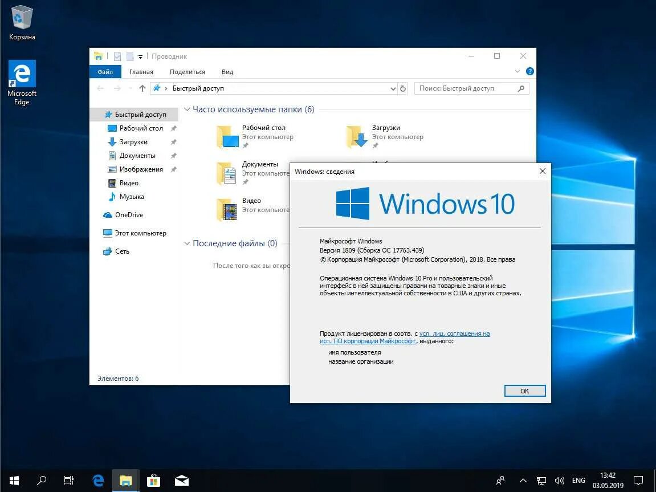This screenshot has width=656, height=492.
Task: Open People icon in system tray
Action: point(500,480)
